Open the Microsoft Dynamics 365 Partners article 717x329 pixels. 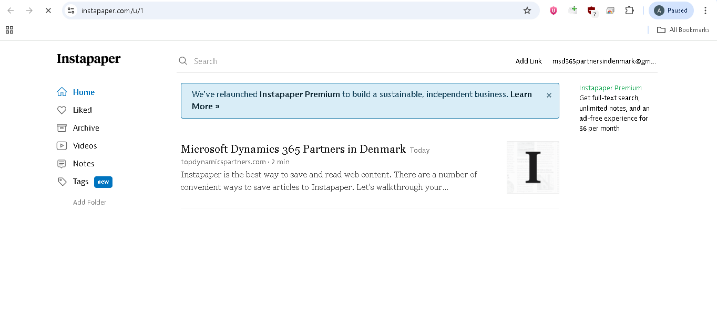pos(293,149)
